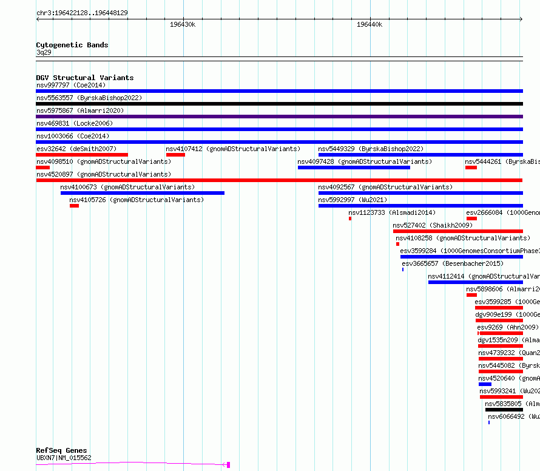Viewport: 540px width, 471px height.
Task: Click the red esv2666084 variant bar
Action: [x=472, y=219]
